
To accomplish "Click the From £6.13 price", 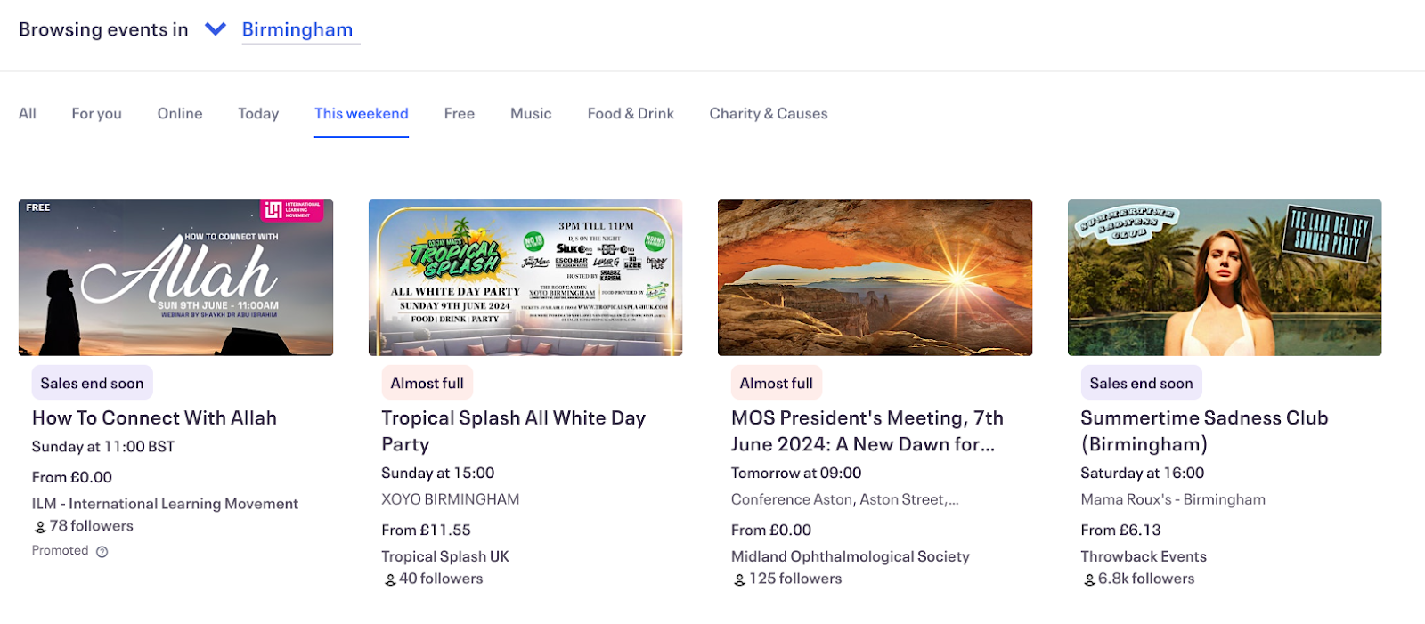I will point(1120,531).
